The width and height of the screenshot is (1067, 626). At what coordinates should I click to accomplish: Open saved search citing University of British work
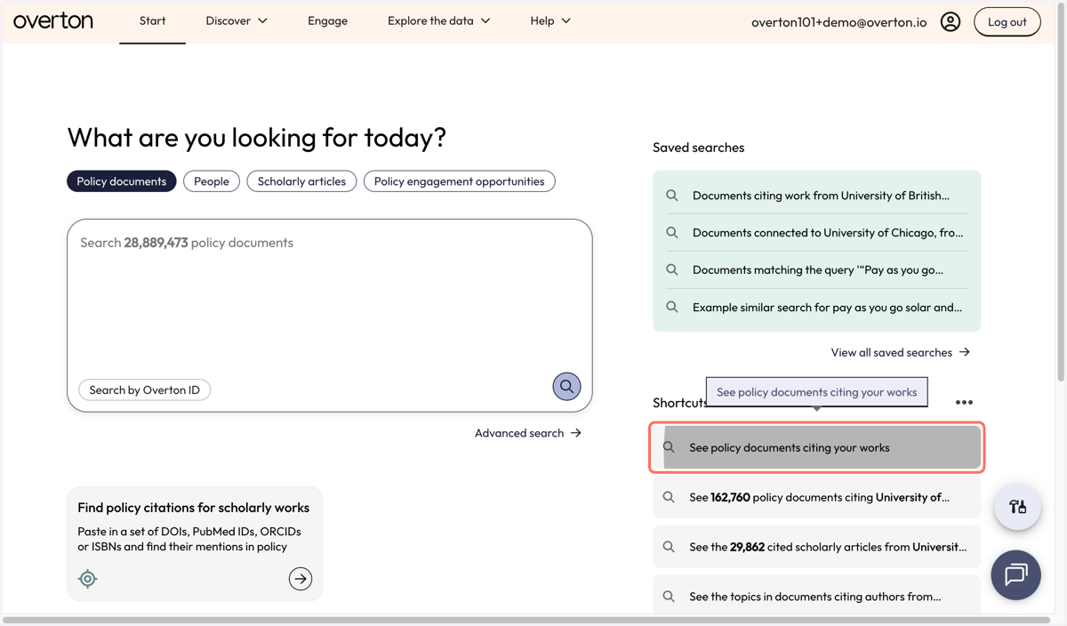(x=816, y=196)
